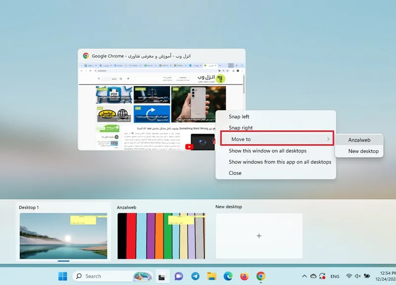Launch Microsoft Edge from the taskbar

pyautogui.click(x=228, y=276)
